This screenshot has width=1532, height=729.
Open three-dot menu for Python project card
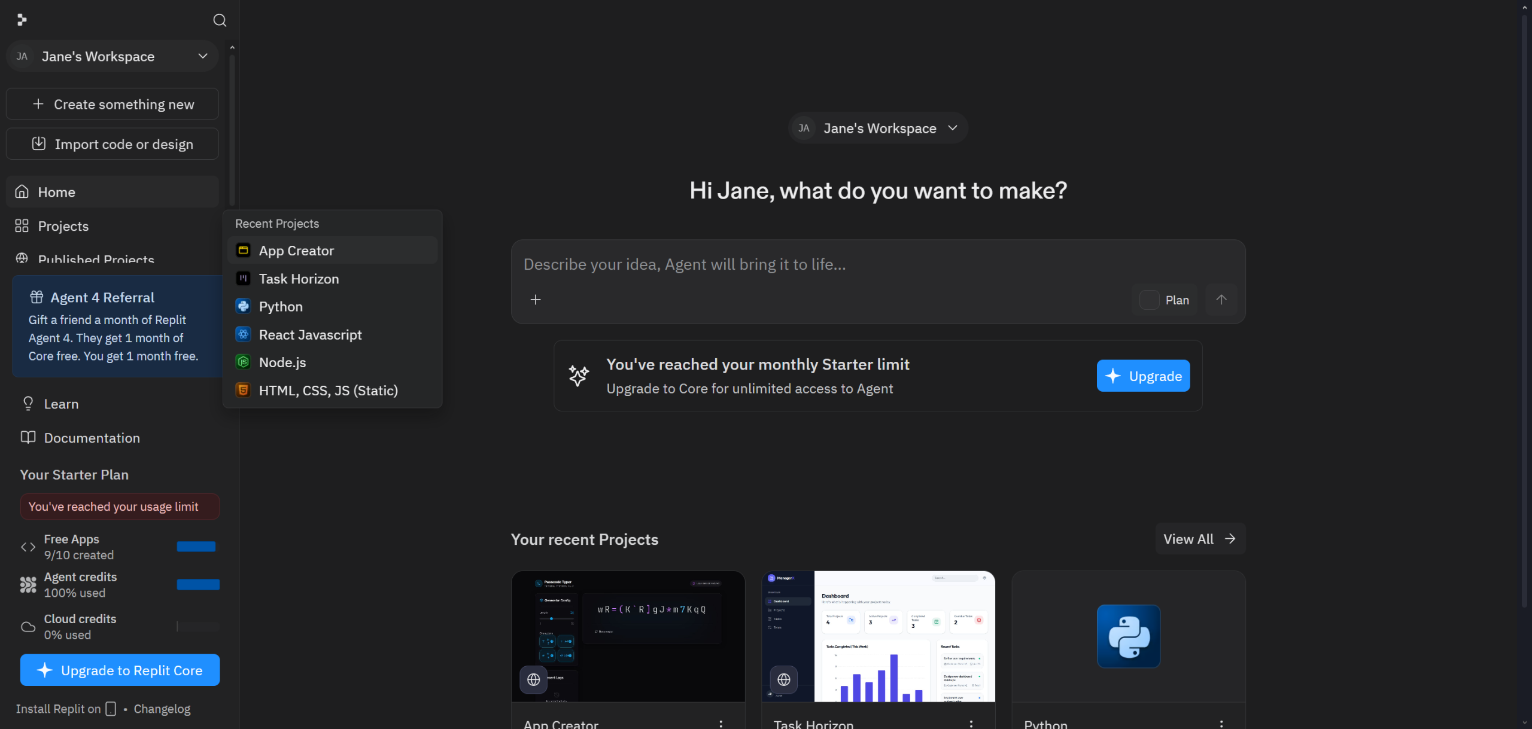pos(1221,724)
